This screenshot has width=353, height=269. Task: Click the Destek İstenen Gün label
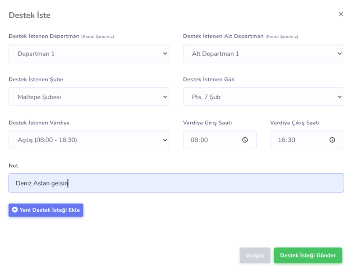(209, 79)
